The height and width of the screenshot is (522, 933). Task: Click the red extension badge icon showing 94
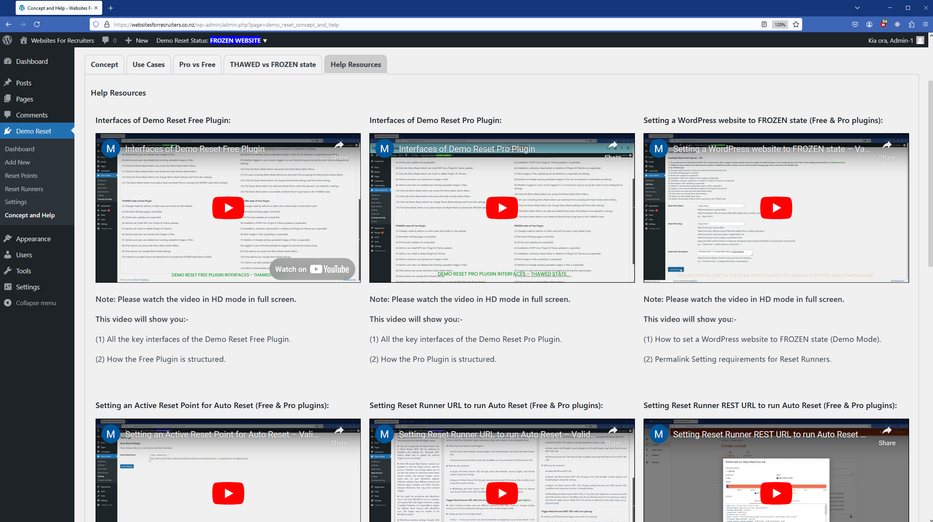(x=883, y=24)
